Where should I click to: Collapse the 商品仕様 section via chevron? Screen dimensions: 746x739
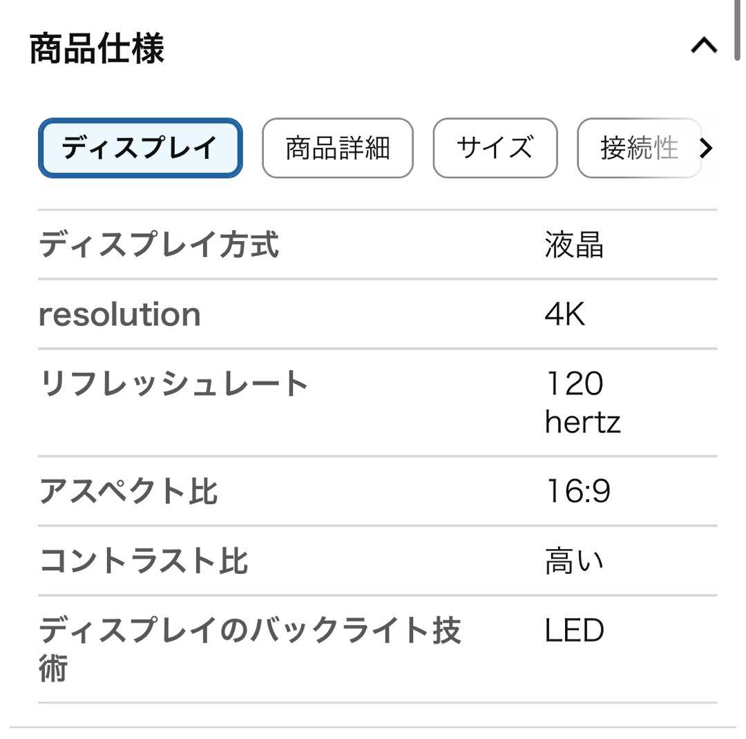coord(705,45)
